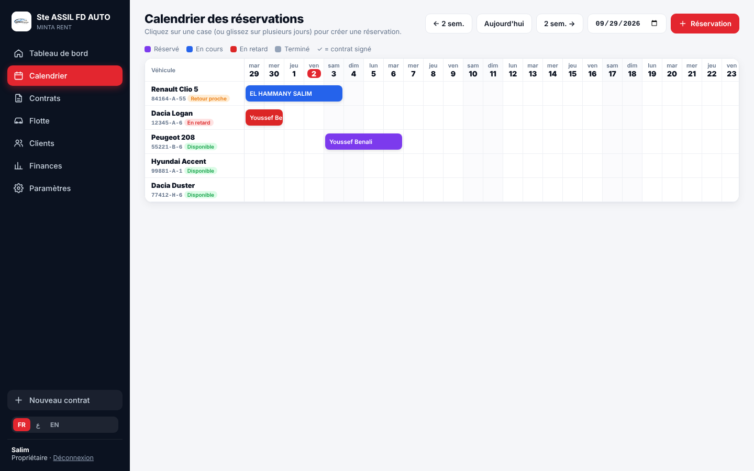Jump to today with Aujourd'hui button
This screenshot has height=471, width=754.
(504, 24)
